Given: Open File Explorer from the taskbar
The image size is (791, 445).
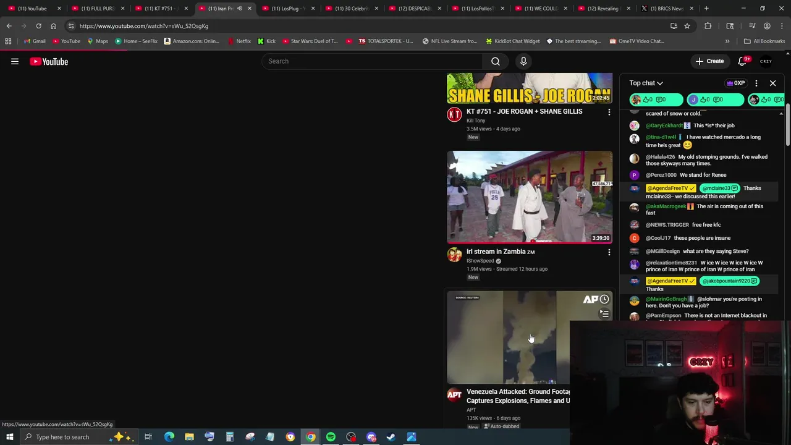Looking at the screenshot, I should pos(189,437).
